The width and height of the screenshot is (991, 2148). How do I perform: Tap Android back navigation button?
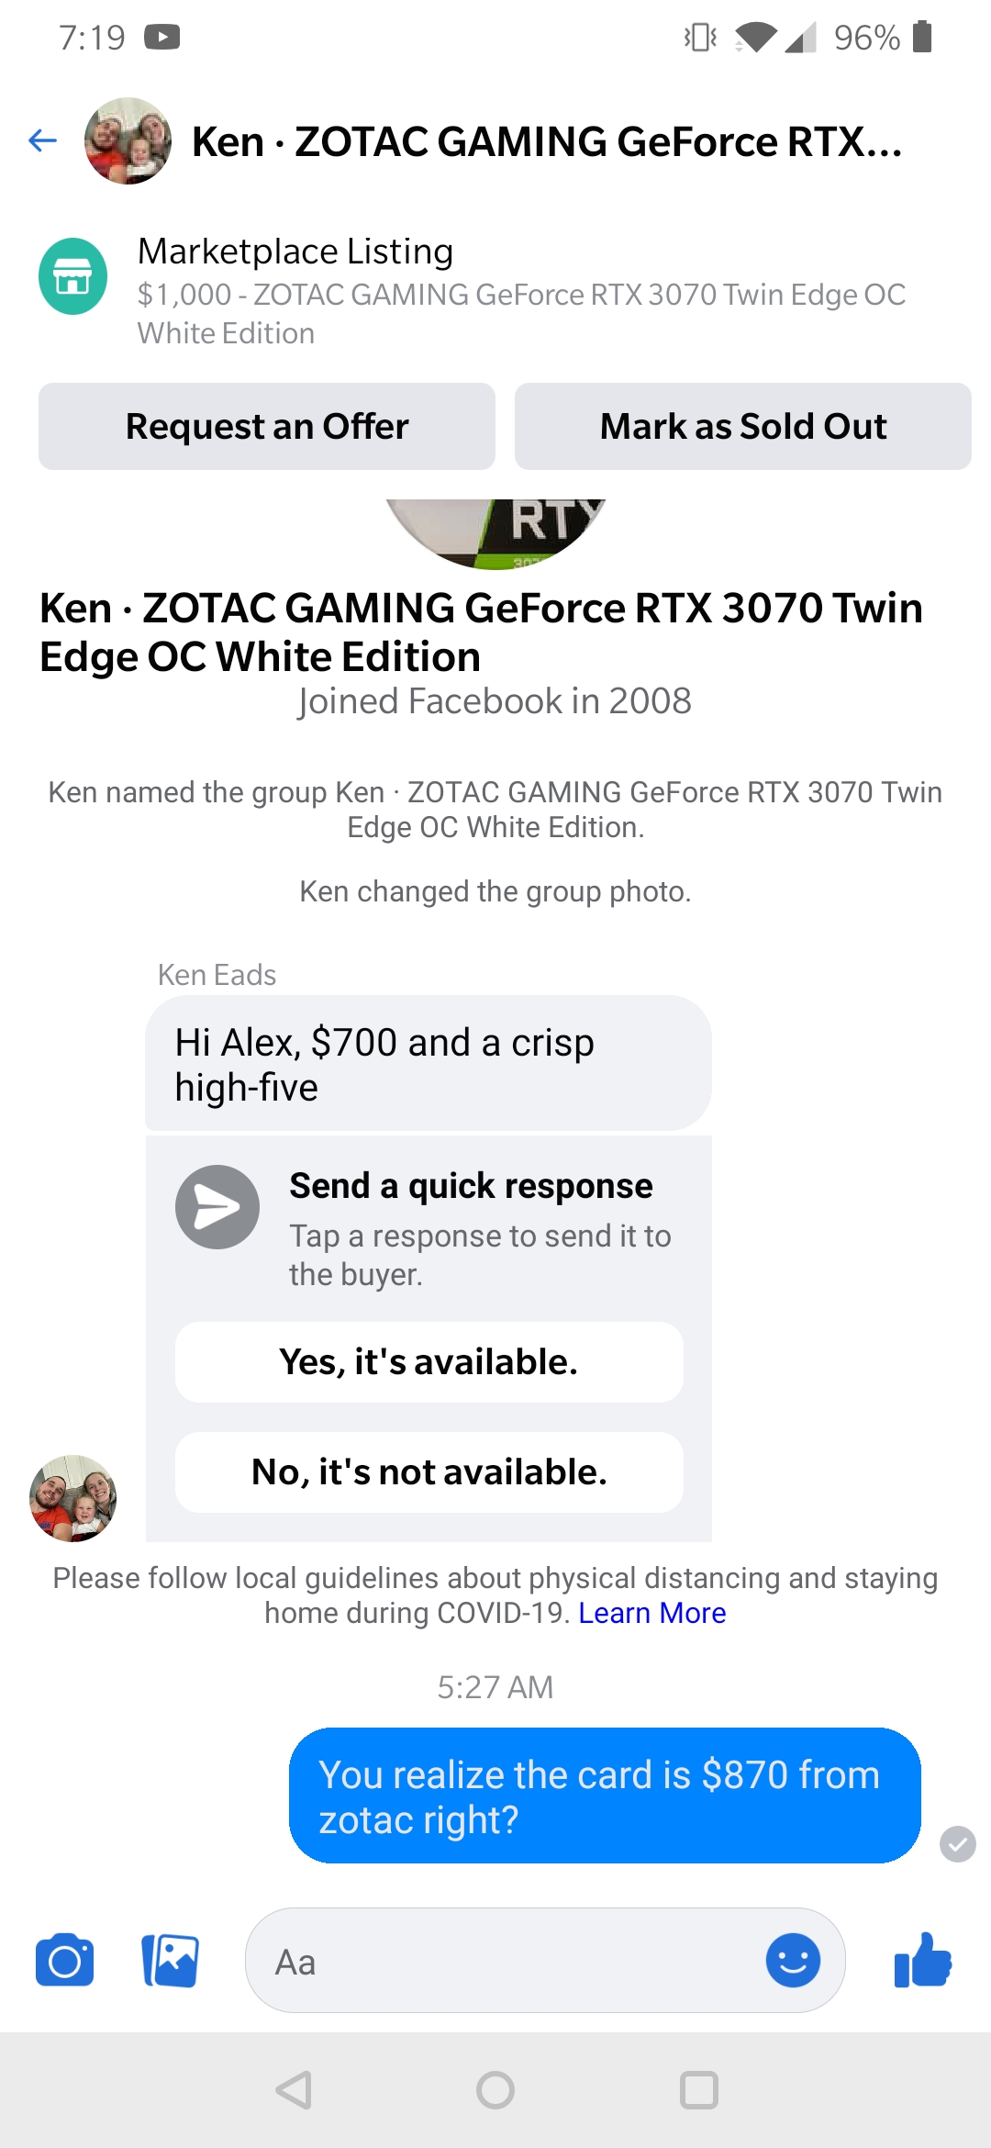294,2090
